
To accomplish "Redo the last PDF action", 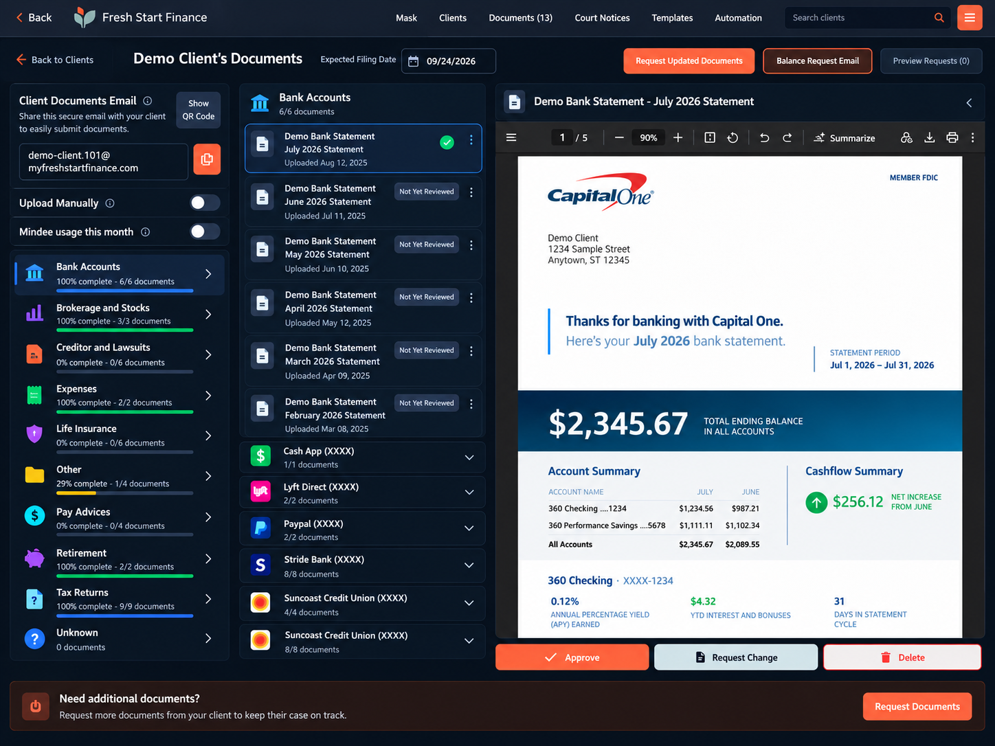I will click(x=787, y=137).
